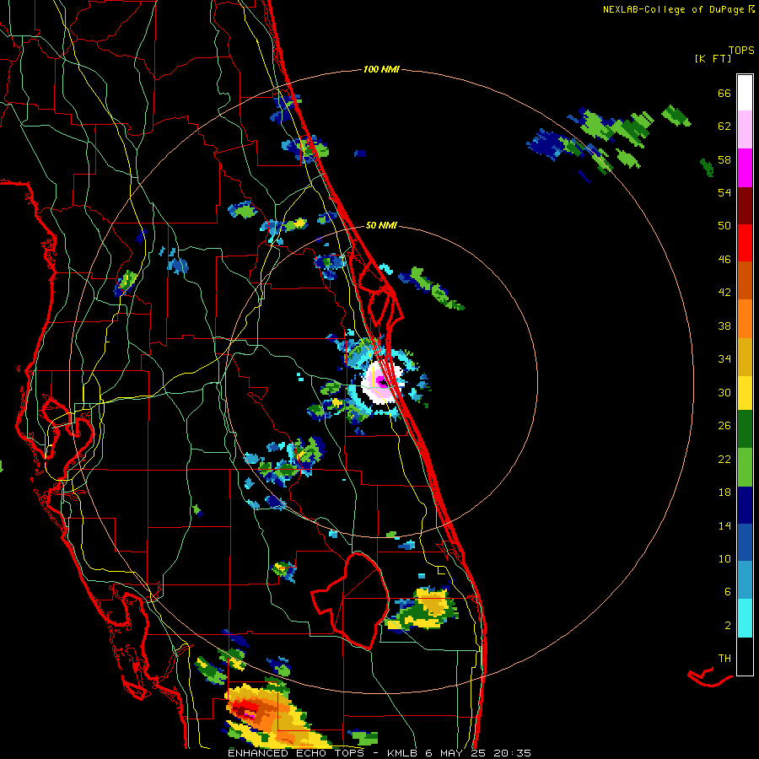Click the gold swatch near 34
The height and width of the screenshot is (759, 759).
(x=745, y=357)
